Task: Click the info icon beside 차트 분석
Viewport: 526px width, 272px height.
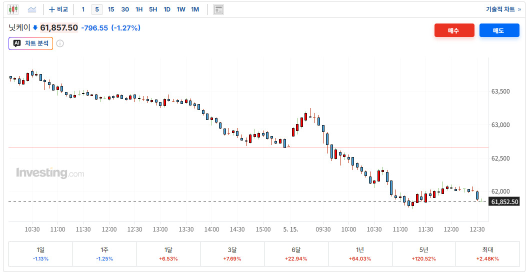Action: coord(60,43)
